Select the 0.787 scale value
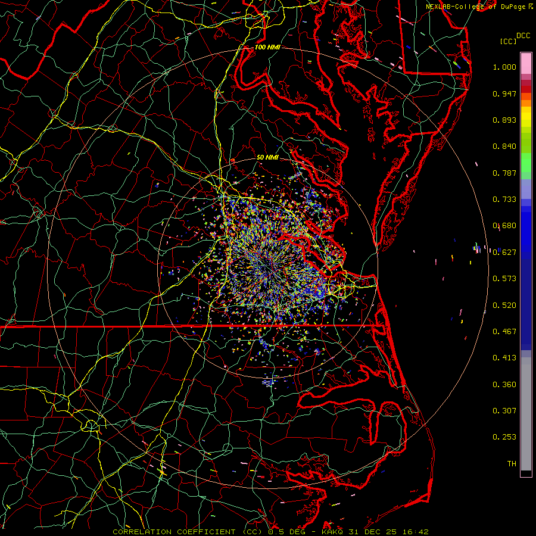This screenshot has height=536, width=536. tap(504, 173)
